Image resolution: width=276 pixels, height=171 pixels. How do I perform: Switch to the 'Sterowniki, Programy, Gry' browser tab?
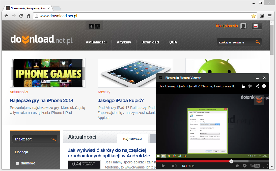coord(28,8)
